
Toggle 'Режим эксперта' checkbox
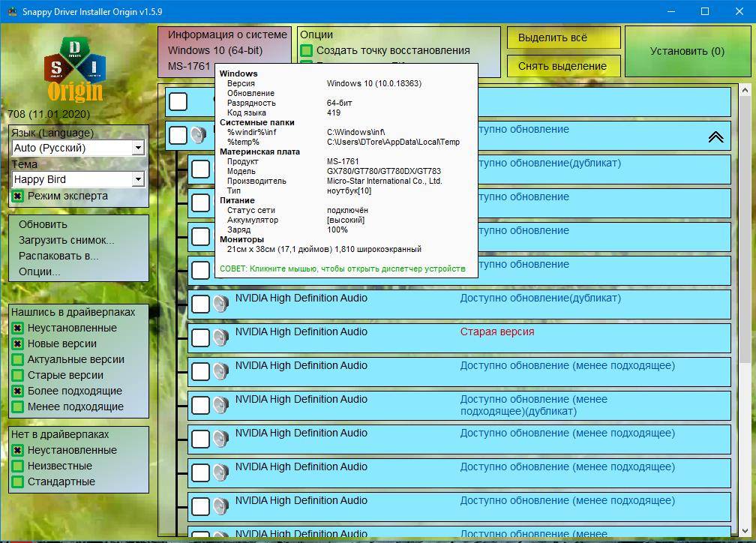[17, 196]
